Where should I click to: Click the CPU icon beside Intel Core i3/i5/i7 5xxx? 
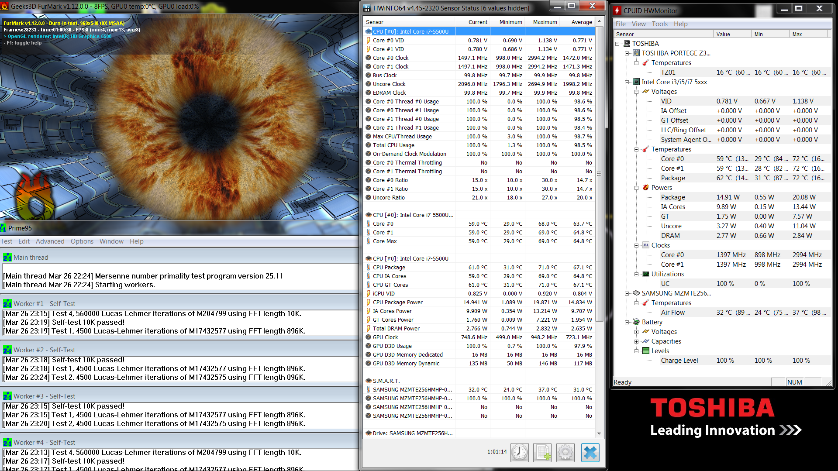[x=636, y=82]
